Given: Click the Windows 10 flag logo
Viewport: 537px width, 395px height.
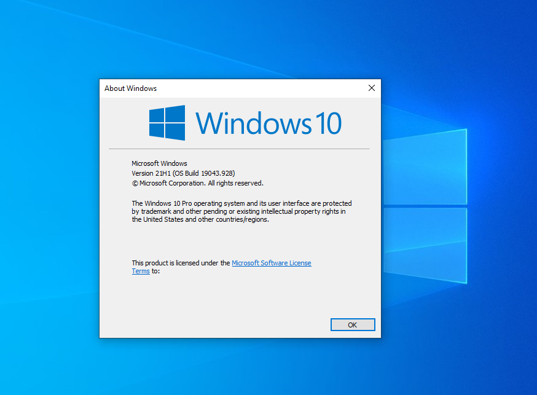Looking at the screenshot, I should coord(167,123).
